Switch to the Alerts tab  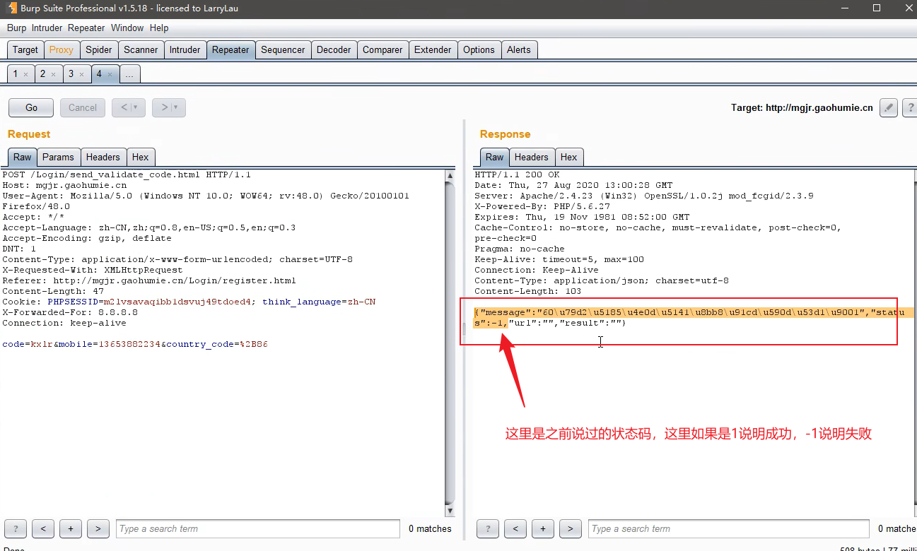pyautogui.click(x=518, y=49)
